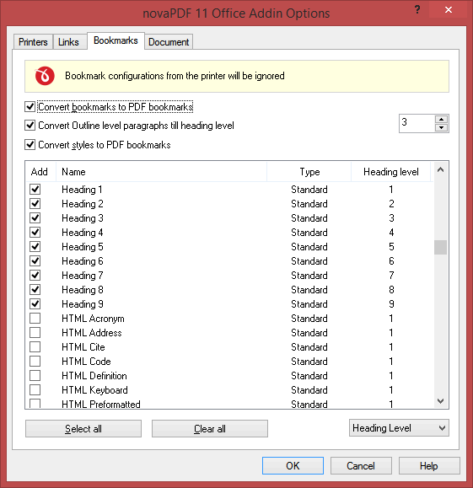Select the HTML Definition row name

point(94,375)
